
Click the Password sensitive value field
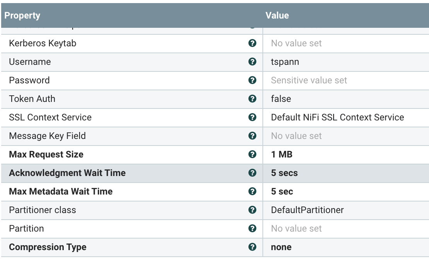click(309, 80)
